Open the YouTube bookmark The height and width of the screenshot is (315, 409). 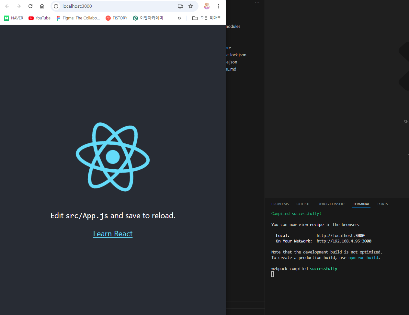pyautogui.click(x=40, y=18)
